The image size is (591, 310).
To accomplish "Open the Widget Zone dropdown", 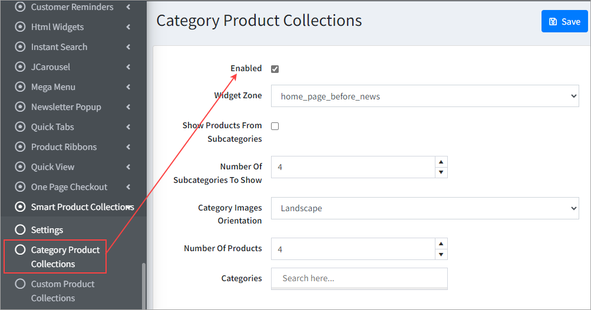I will coord(425,96).
